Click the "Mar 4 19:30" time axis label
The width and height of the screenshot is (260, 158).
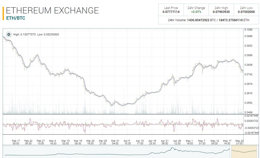click(53, 142)
